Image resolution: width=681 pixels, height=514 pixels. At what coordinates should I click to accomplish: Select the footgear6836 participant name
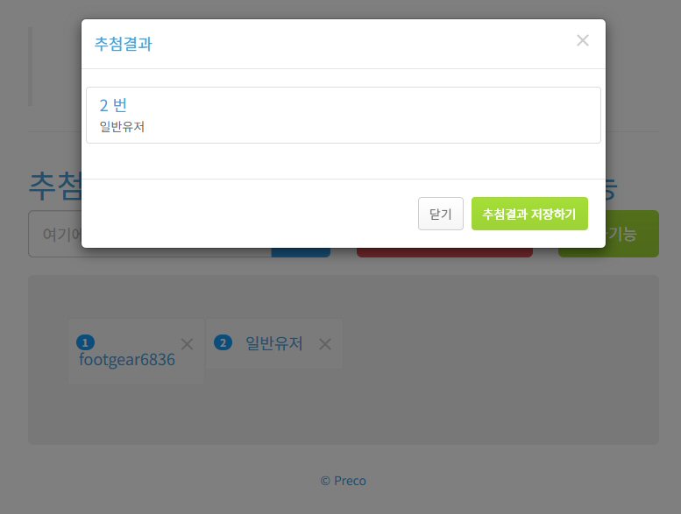coord(127,360)
